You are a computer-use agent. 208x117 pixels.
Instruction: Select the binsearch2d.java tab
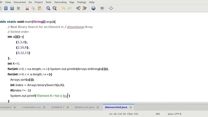(x=116, y=107)
